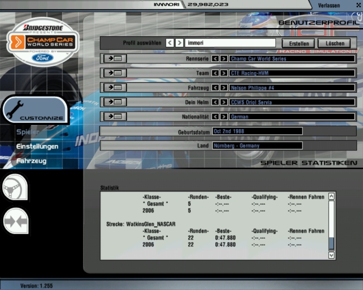Open the Rennserie selection list icon
Image resolution: width=363 pixels, height=290 pixels.
tap(114, 59)
